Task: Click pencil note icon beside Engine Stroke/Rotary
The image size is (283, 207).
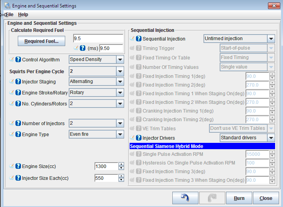Action: click(x=11, y=92)
